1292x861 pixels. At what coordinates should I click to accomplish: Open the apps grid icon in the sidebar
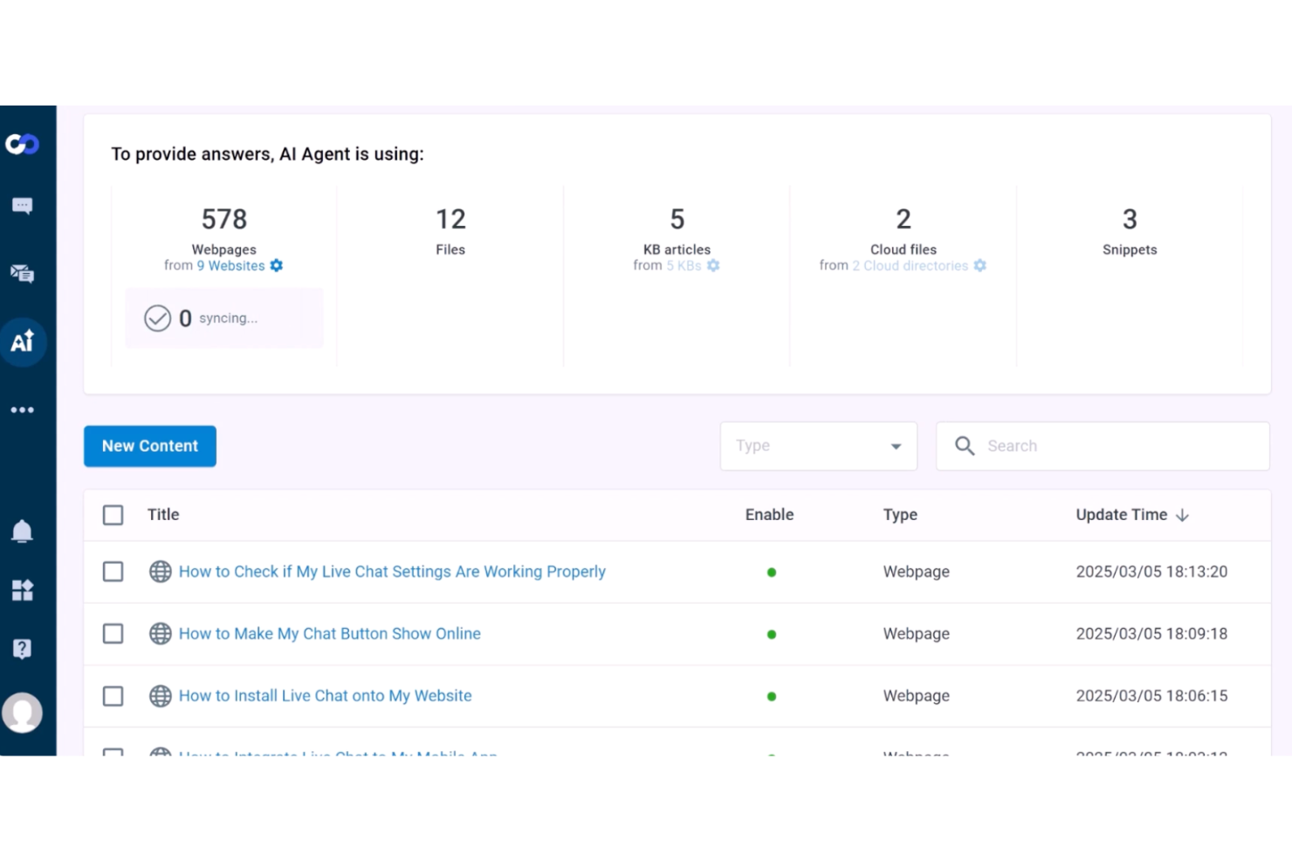(x=22, y=590)
